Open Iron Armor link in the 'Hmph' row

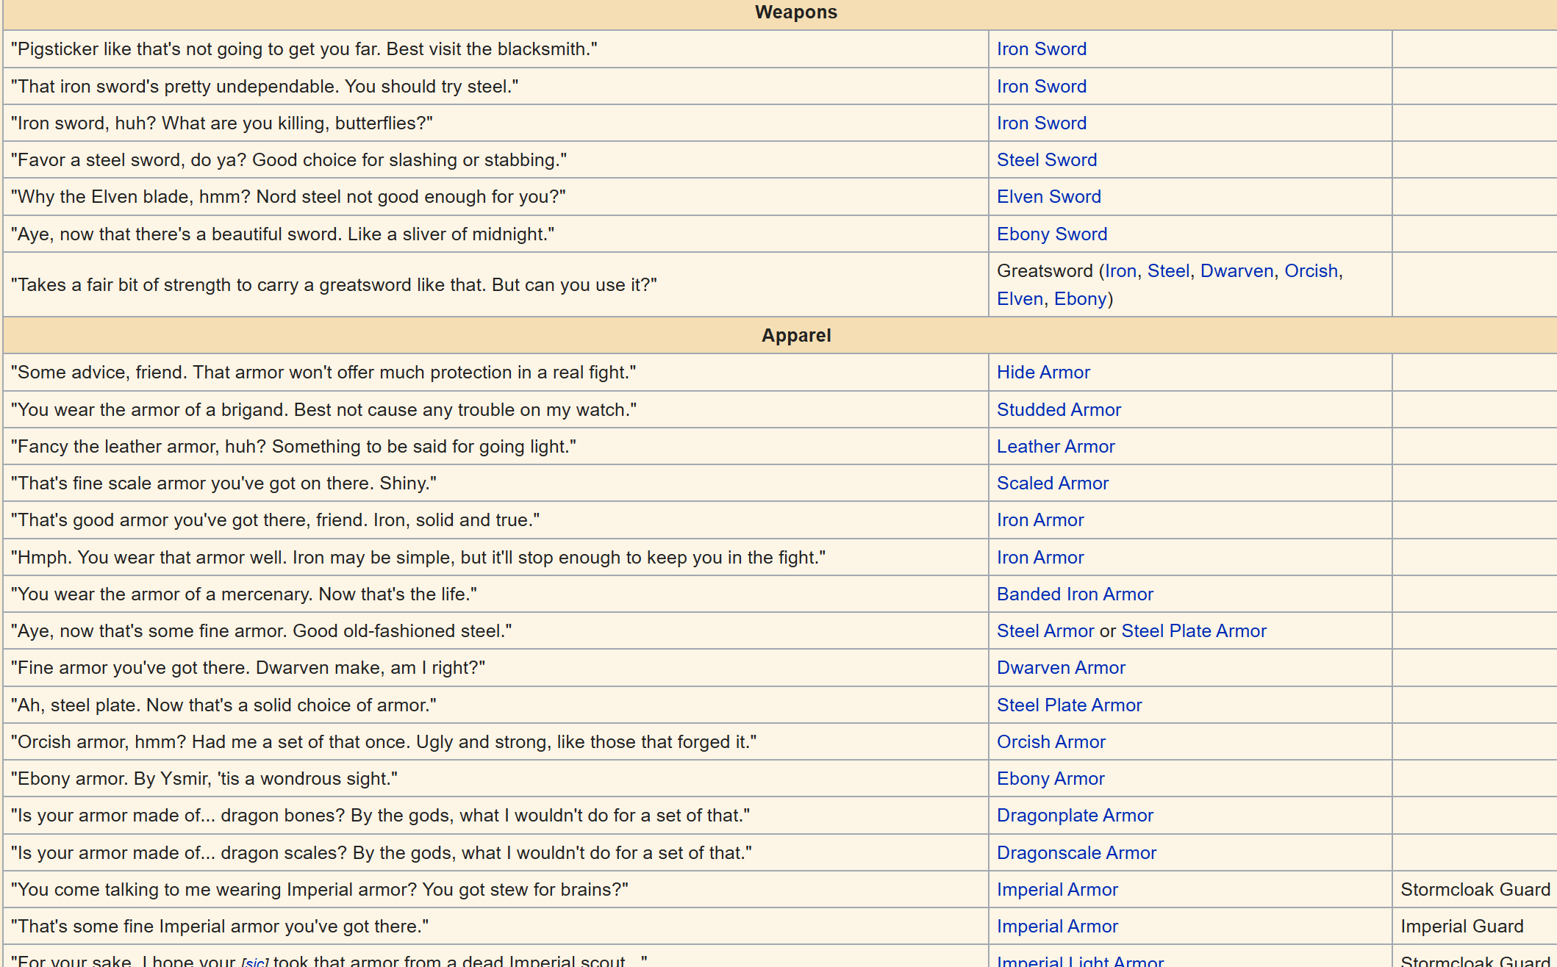coord(1040,558)
